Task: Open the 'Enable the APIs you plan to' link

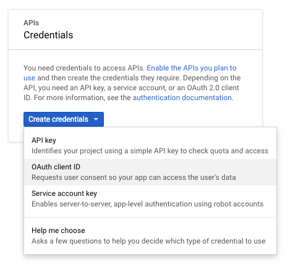Action: [192, 68]
